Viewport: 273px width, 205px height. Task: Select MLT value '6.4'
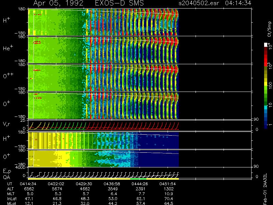tap(114, 194)
